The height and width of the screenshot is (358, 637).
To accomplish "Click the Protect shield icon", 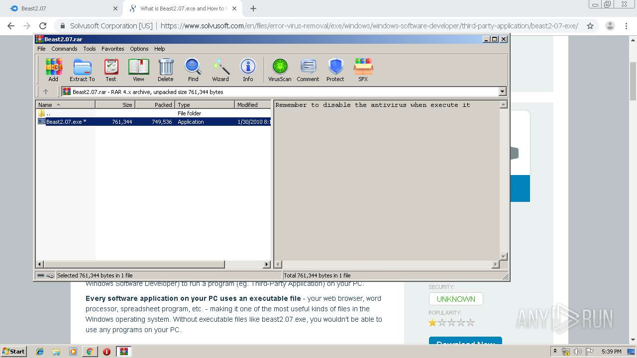I will tap(335, 70).
